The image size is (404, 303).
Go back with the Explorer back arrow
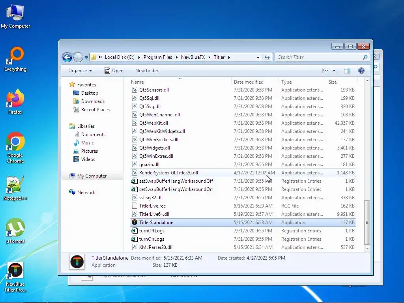click(67, 57)
